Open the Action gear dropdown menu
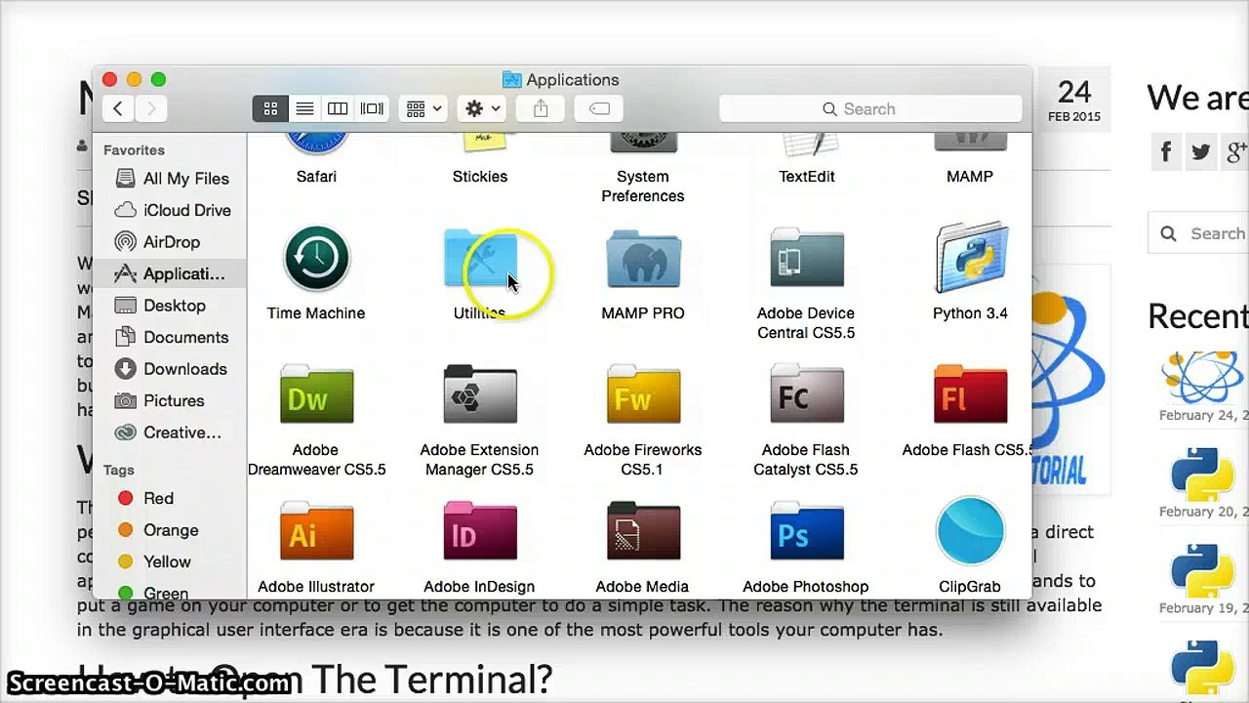This screenshot has width=1249, height=703. click(x=482, y=108)
